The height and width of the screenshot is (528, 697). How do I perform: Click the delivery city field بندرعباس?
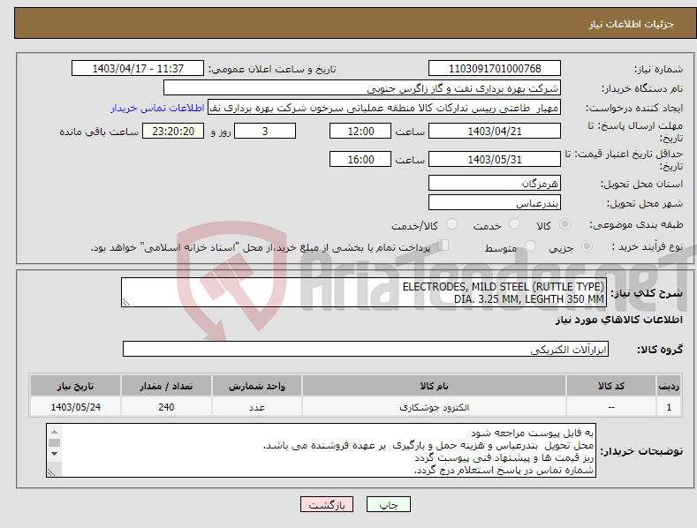click(495, 203)
